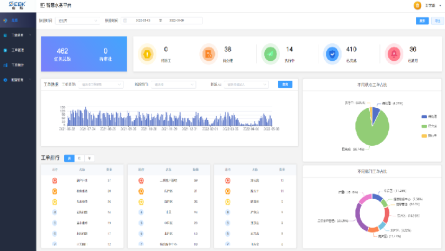Click the sidebar collapse icon beside platform title

(x=43, y=5)
